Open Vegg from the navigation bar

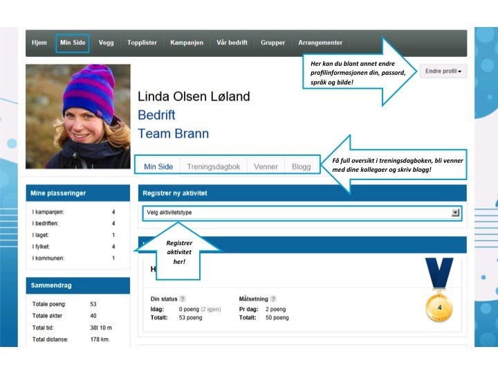106,43
